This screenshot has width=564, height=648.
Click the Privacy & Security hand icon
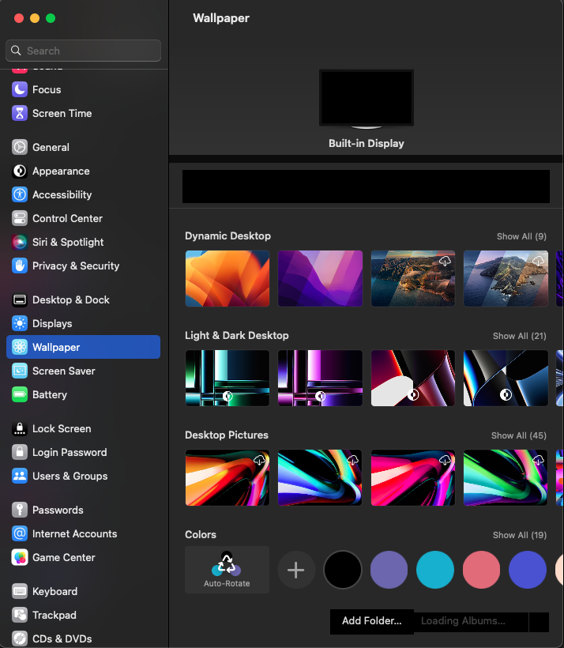20,266
